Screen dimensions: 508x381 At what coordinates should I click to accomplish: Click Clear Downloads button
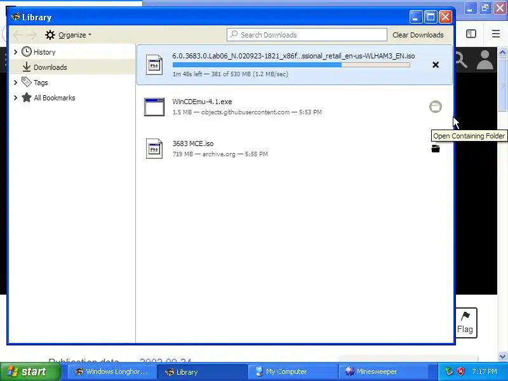point(418,35)
